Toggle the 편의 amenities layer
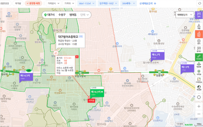Image resolution: width=203 pixels, height=127 pixels. click(x=199, y=42)
